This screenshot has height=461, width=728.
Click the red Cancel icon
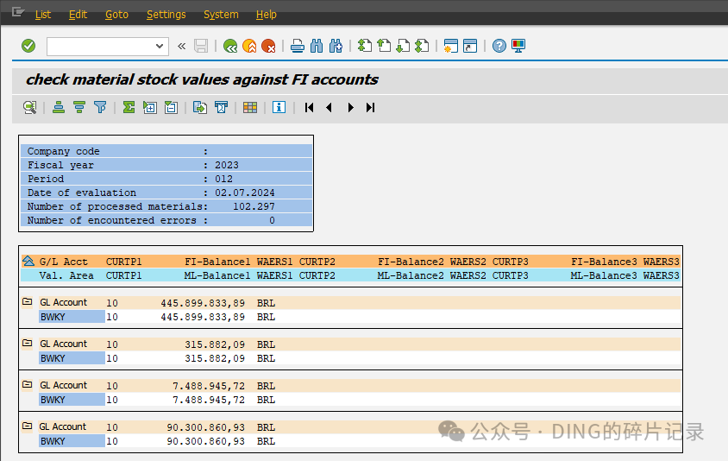click(268, 46)
